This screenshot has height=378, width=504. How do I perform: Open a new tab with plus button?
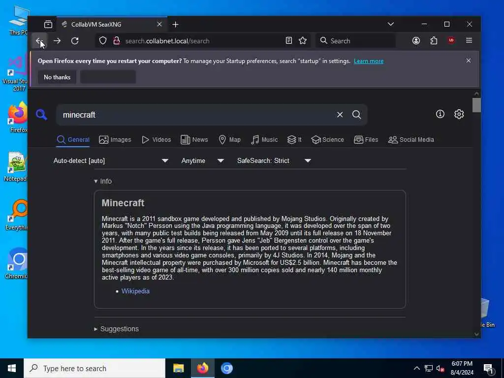coord(176,25)
